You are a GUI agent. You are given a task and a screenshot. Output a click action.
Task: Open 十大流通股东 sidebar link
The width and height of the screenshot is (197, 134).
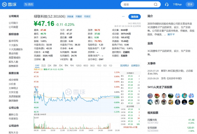point(16,49)
